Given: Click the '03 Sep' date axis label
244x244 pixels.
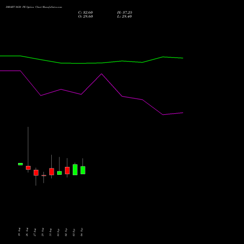Looking at the screenshot, I should (x=74, y=232).
